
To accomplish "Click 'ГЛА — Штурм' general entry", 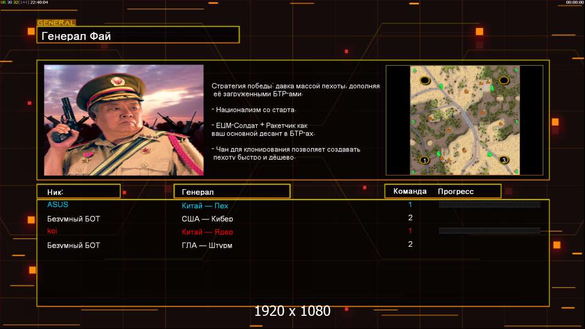I will [x=207, y=245].
